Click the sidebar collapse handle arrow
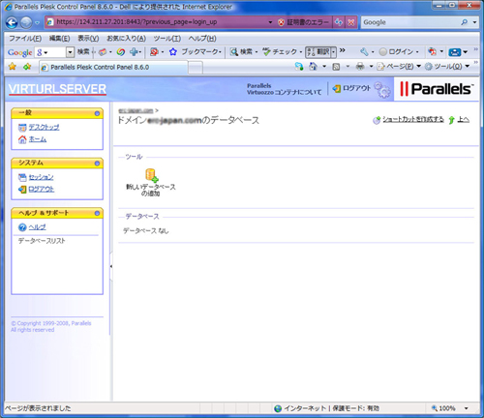Image resolution: width=484 pixels, height=418 pixels. pos(111,266)
